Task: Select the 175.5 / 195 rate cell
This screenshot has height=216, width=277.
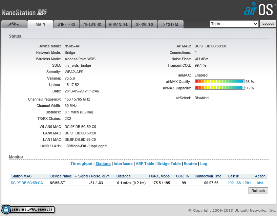Action: pos(161,183)
